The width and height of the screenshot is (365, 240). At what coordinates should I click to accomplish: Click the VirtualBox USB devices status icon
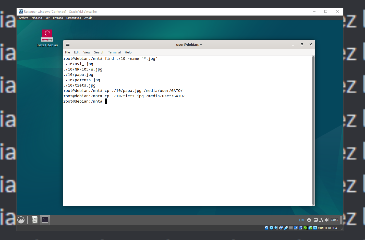point(286,228)
